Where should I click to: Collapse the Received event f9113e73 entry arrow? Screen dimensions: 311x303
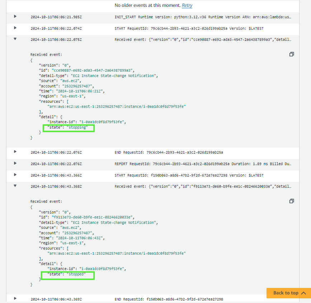tap(15, 186)
